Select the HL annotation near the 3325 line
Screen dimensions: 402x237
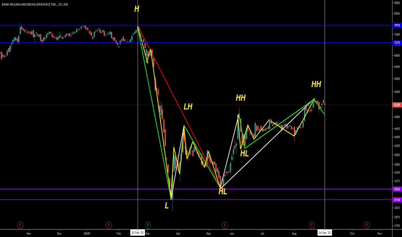223,192
